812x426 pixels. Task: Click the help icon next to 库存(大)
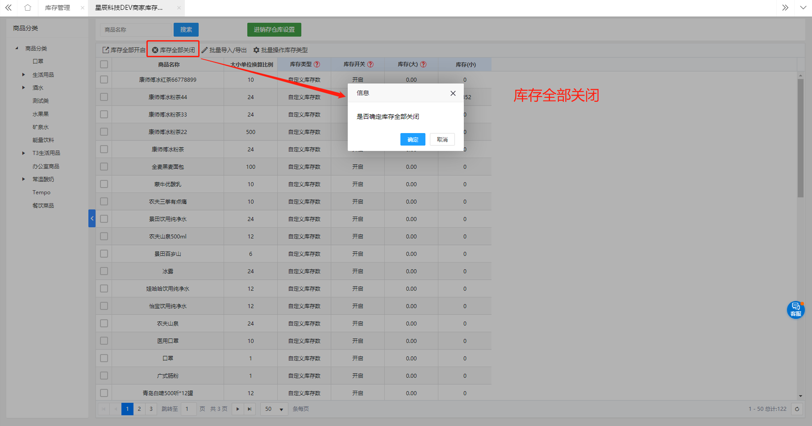click(423, 64)
